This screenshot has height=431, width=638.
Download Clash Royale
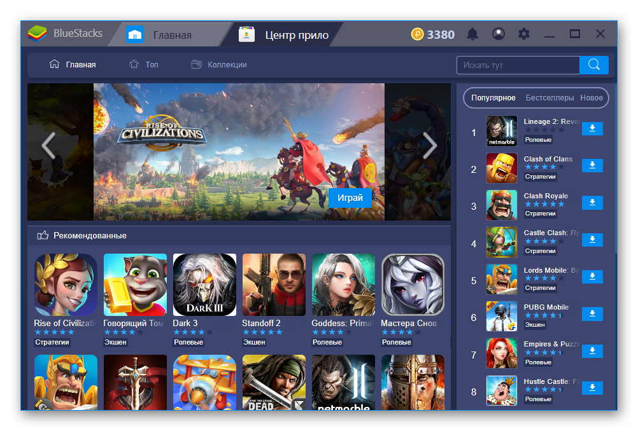click(x=592, y=202)
